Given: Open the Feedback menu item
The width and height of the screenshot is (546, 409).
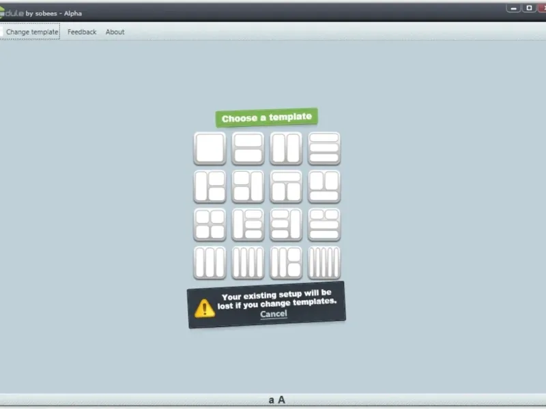Looking at the screenshot, I should coord(82,32).
